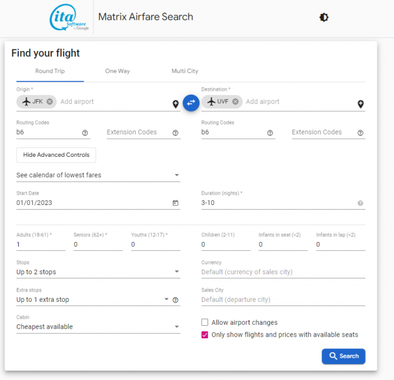394x380 pixels.
Task: Toggle the dark mode brightness icon
Action: pyautogui.click(x=323, y=17)
